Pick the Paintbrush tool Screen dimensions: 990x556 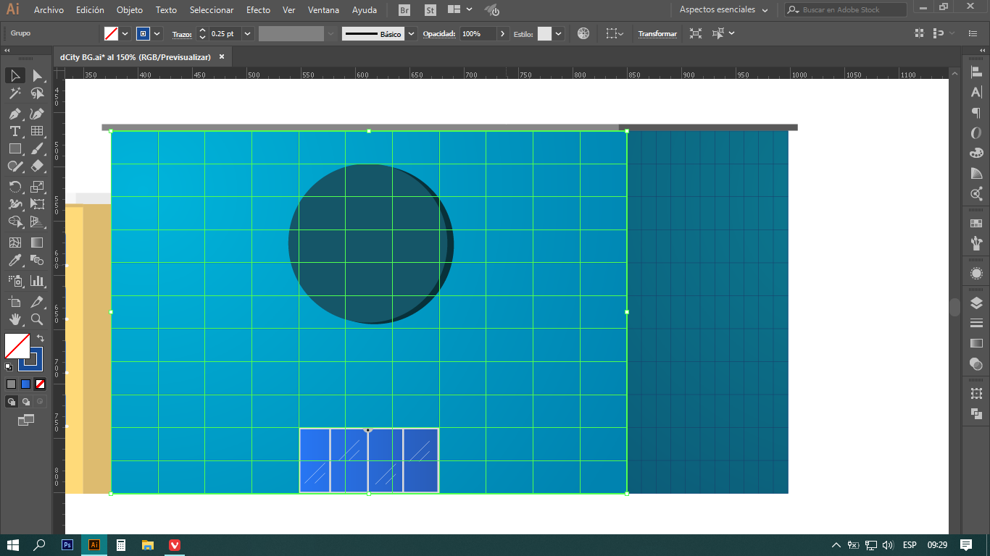tap(37, 148)
